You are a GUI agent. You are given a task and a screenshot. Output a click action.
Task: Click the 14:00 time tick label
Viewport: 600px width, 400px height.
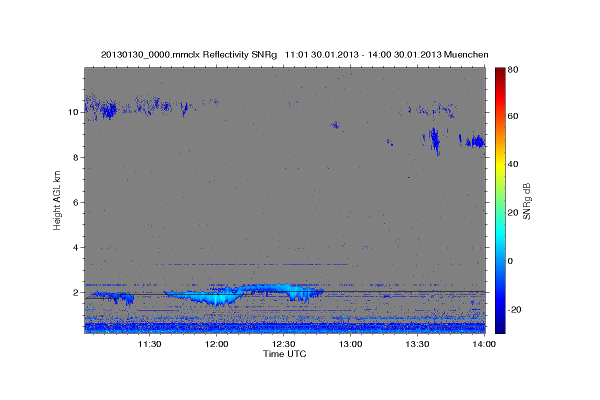pos(484,344)
